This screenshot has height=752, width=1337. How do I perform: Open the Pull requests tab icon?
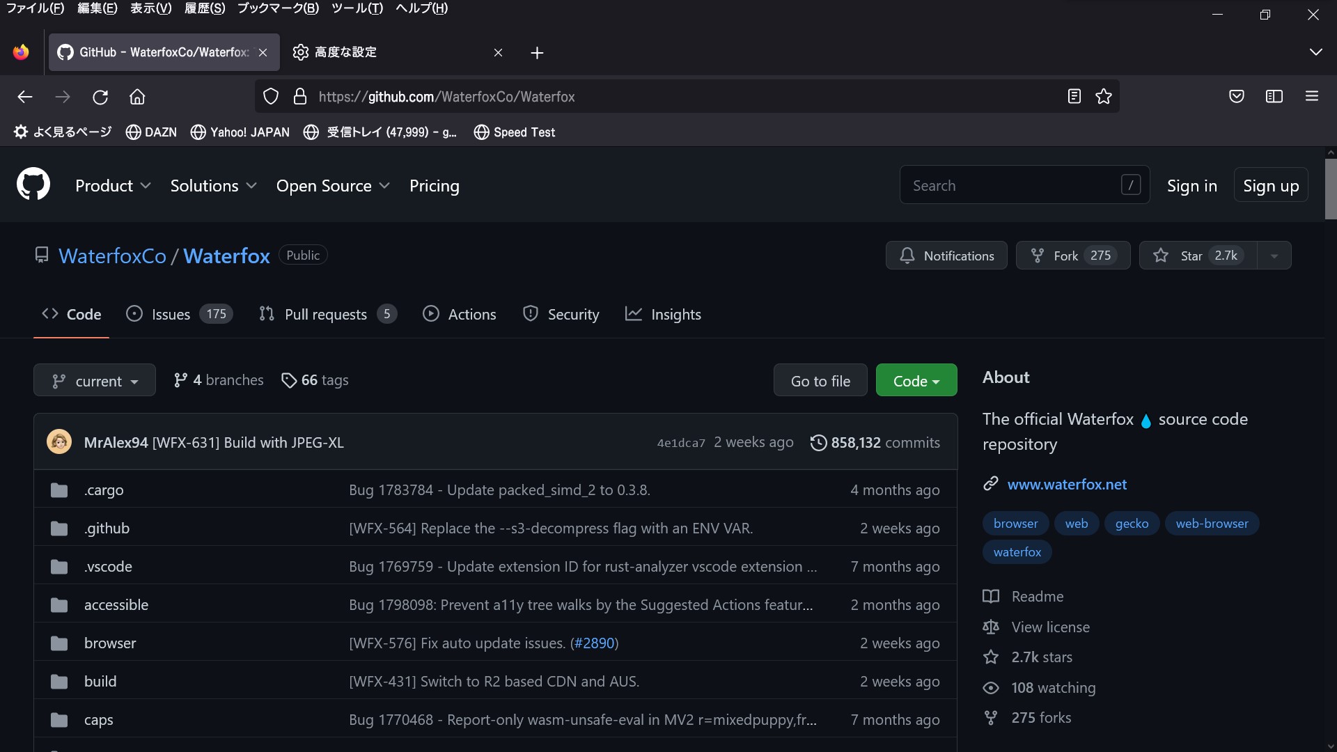pyautogui.click(x=266, y=314)
